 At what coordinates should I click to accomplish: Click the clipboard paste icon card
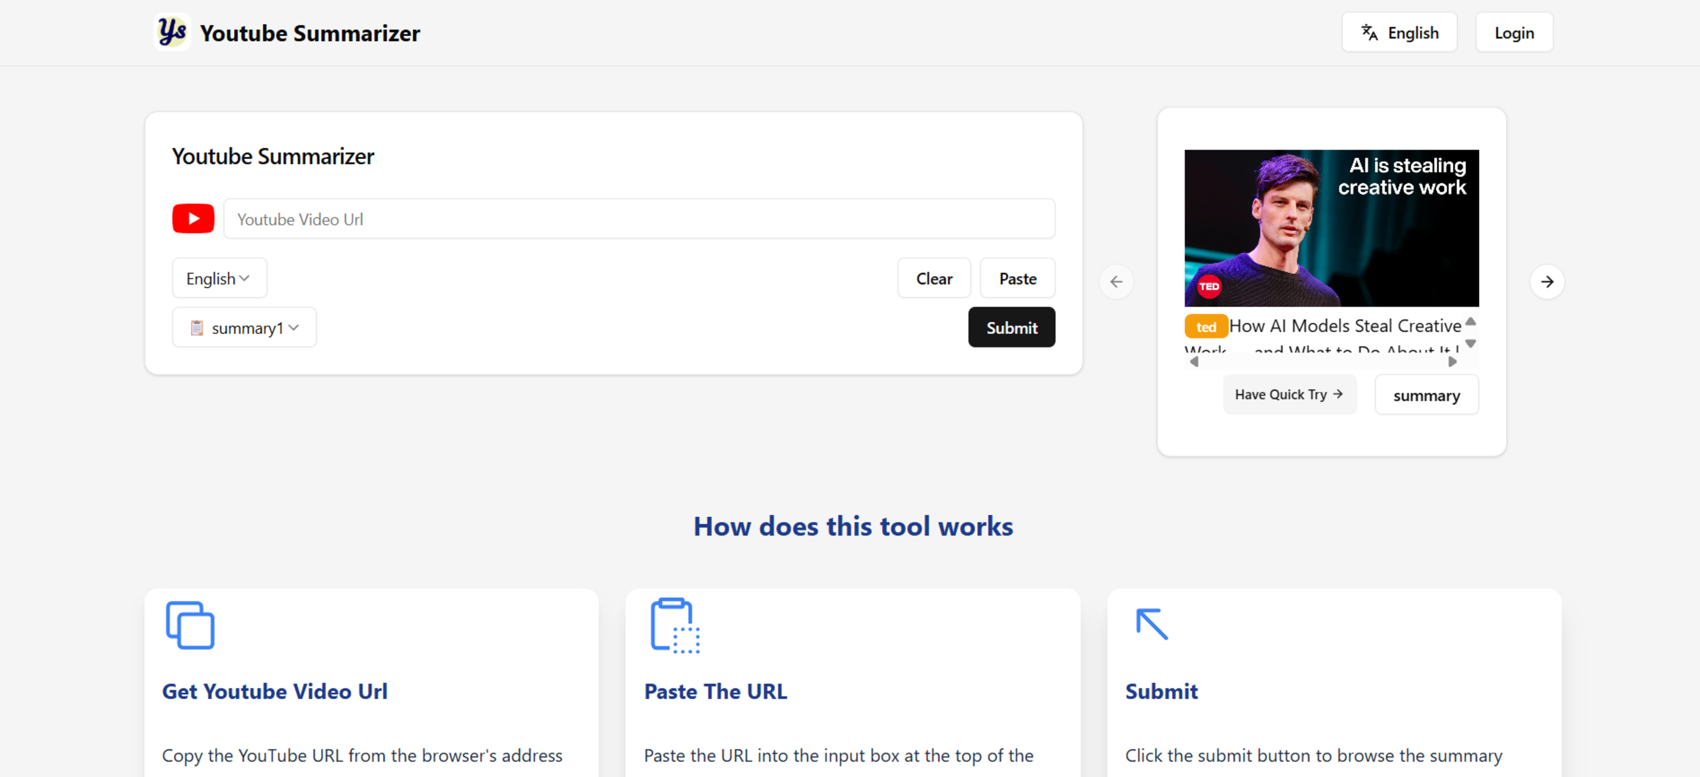click(674, 625)
